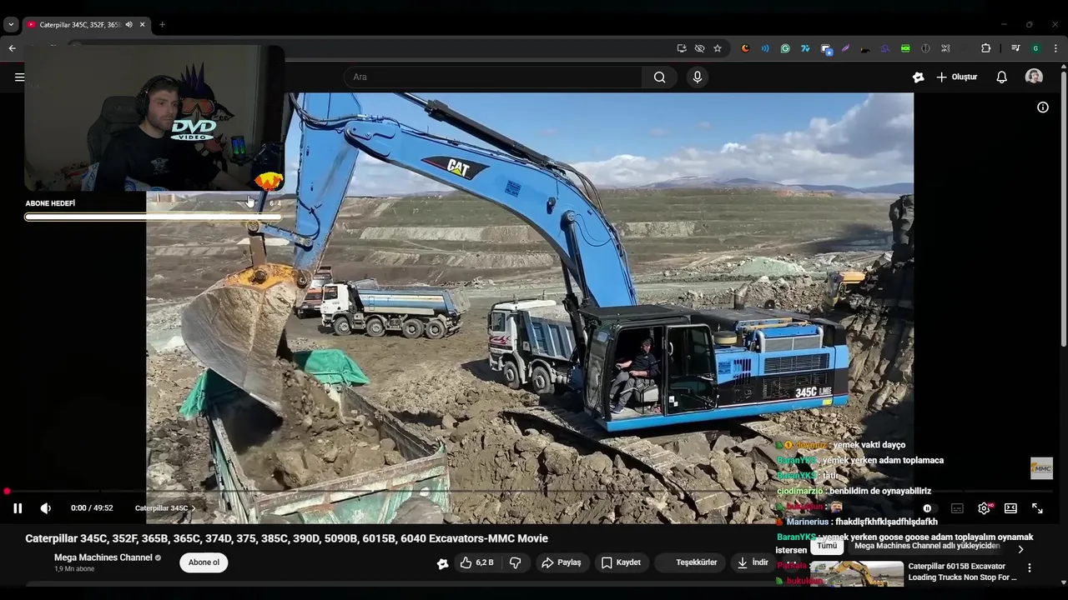Click the 1,9 Mn abone subscriber count
The image size is (1068, 600).
coord(74,569)
